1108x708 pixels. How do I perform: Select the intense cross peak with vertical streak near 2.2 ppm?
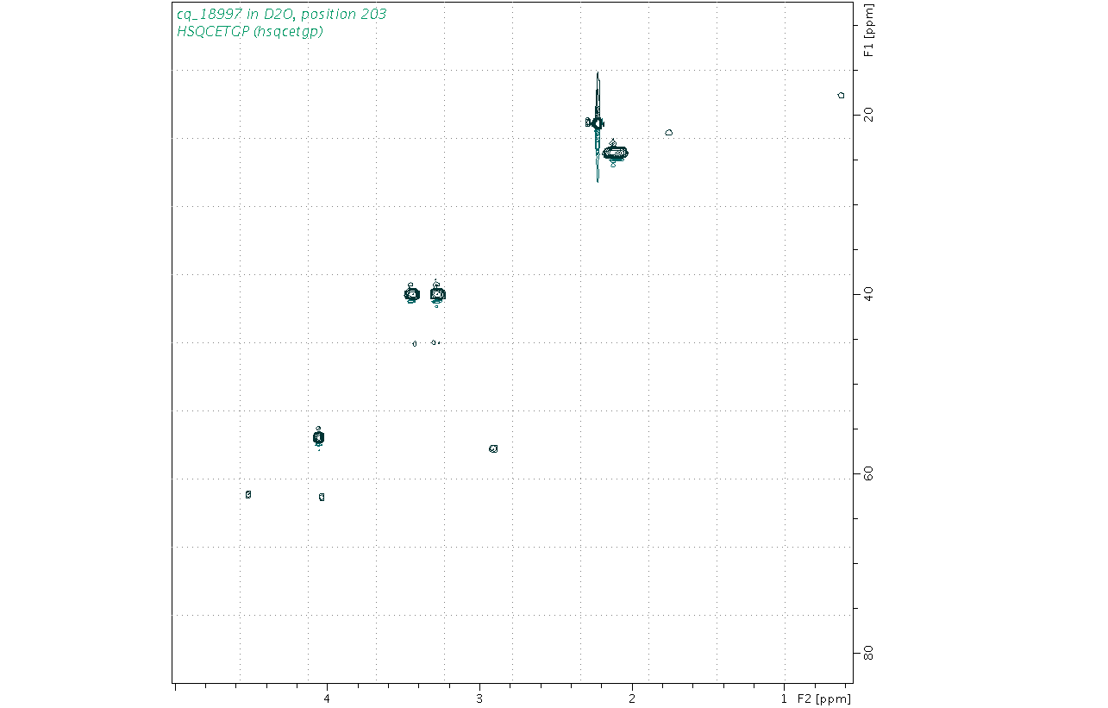pyautogui.click(x=597, y=123)
